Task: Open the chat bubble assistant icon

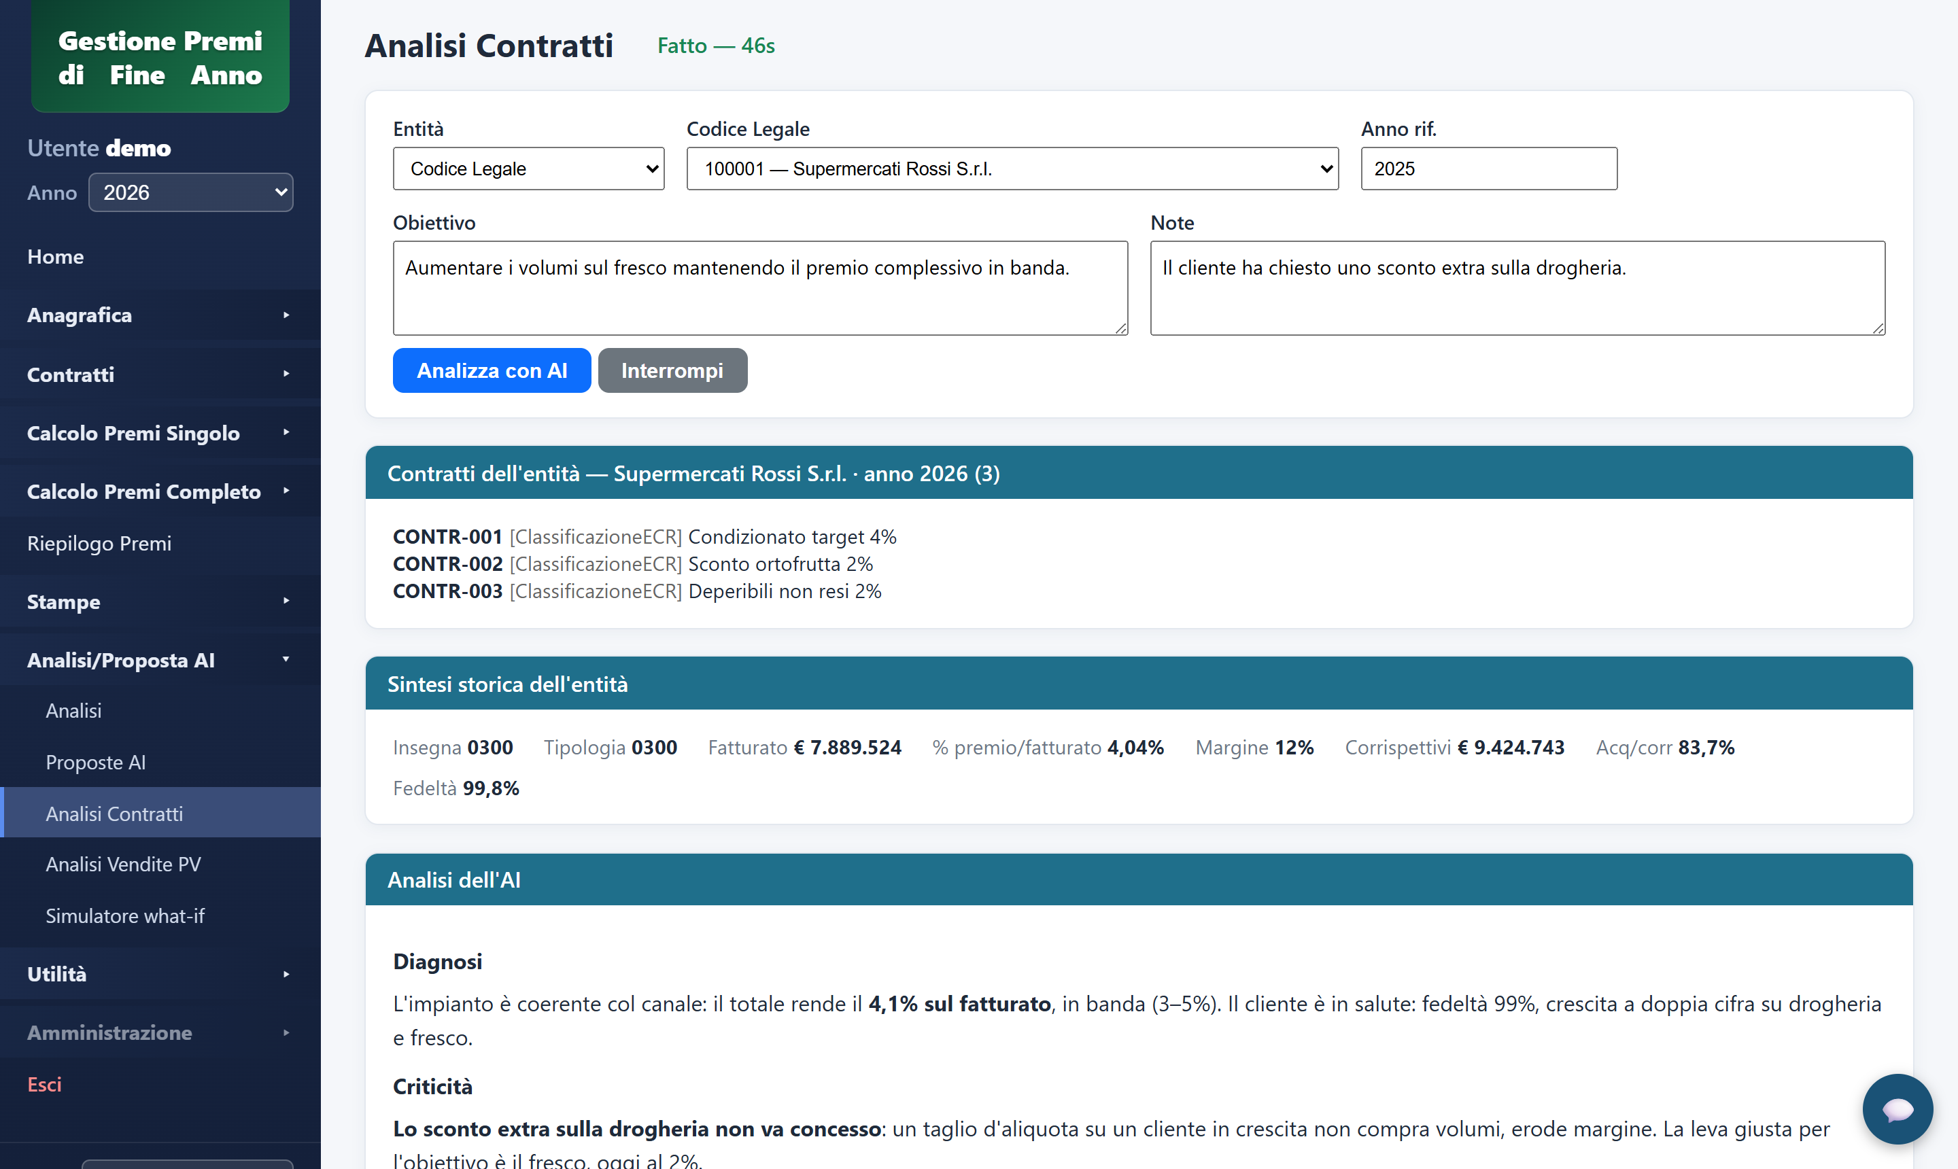Action: point(1897,1109)
